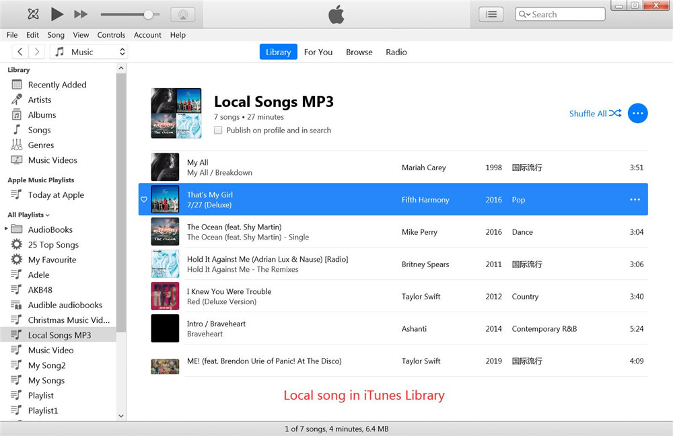Switch to the Library tab
673x436 pixels.
tap(278, 52)
